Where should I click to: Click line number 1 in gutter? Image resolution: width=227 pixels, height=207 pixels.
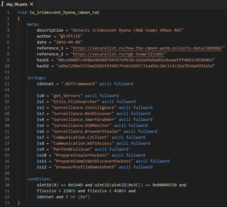pos(8,12)
